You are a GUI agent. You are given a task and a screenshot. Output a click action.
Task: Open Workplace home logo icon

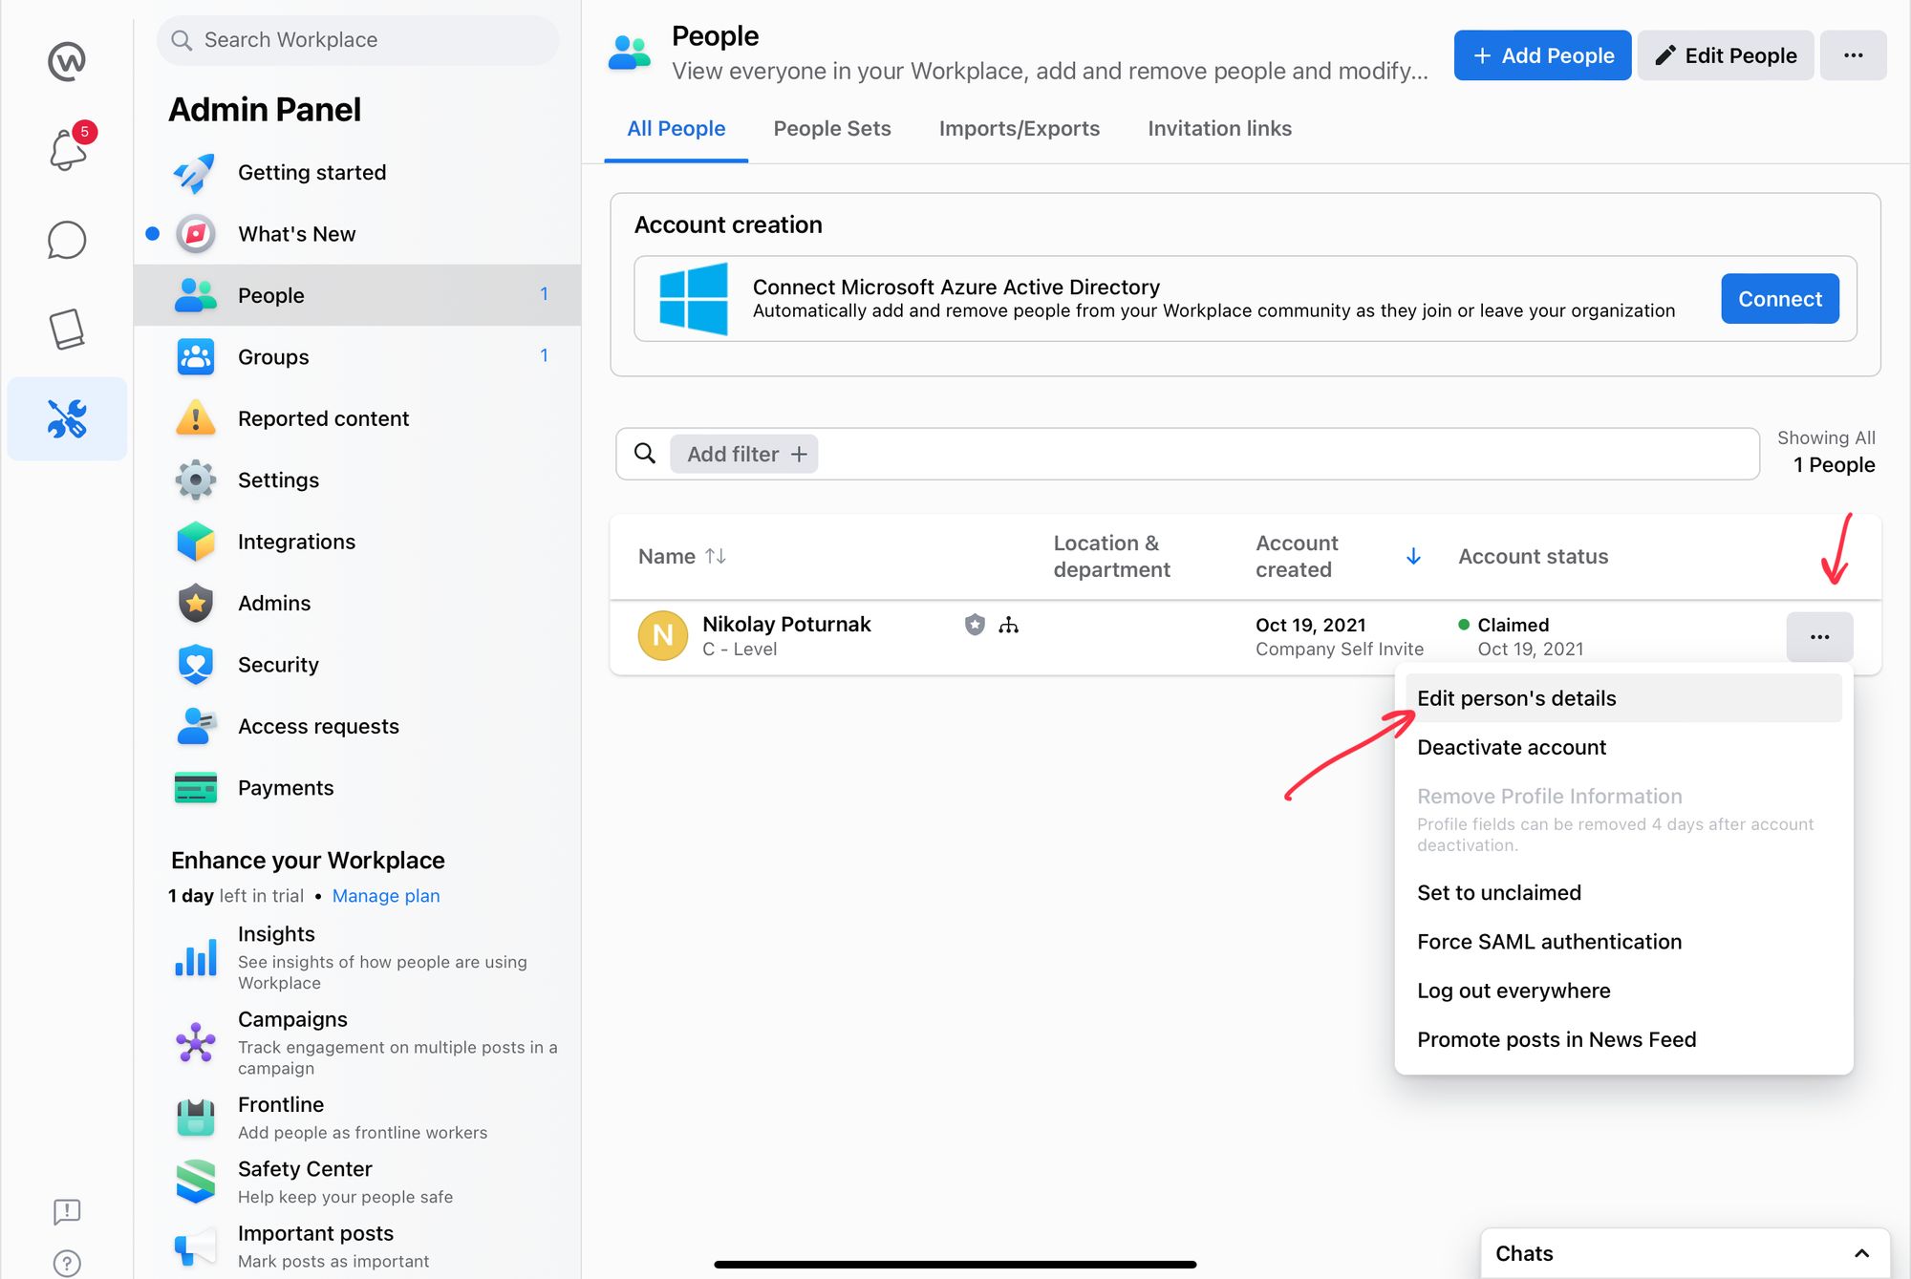(67, 61)
